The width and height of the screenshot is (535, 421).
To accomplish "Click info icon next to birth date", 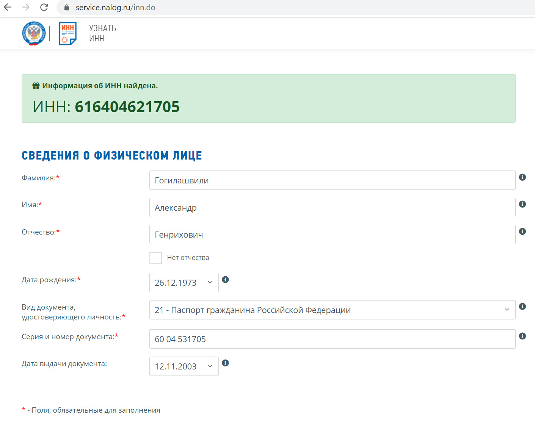I will click(225, 280).
